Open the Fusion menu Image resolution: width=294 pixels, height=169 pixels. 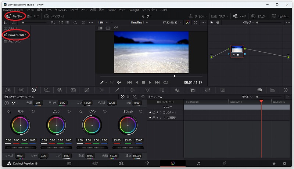(112, 10)
